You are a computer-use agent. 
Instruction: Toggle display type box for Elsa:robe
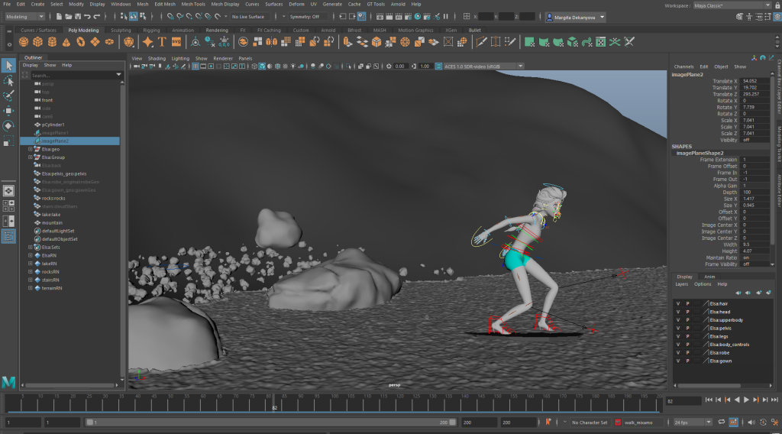pyautogui.click(x=696, y=353)
